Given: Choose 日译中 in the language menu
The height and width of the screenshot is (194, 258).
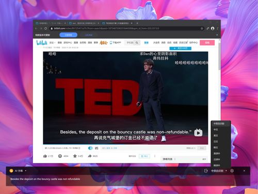Looking at the screenshot, I should [x=221, y=159].
